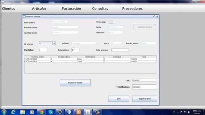Select the table cell '150000'
205x115 pixels.
pyautogui.click(x=143, y=59)
